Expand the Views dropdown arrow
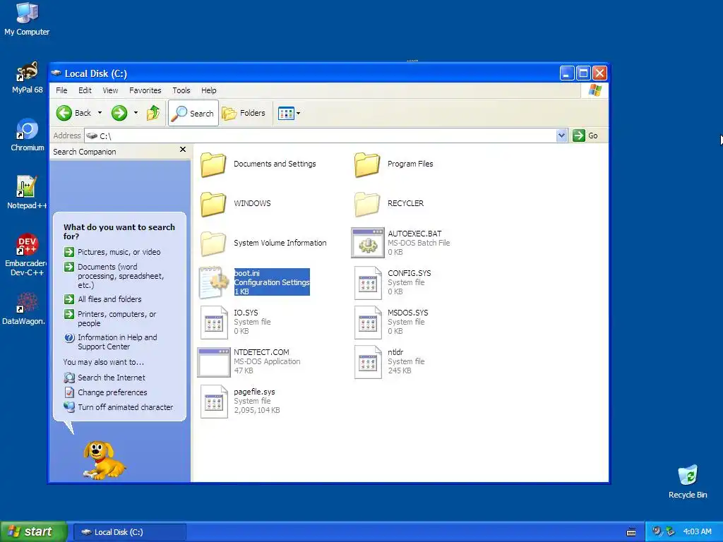Image resolution: width=723 pixels, height=542 pixels. [299, 113]
